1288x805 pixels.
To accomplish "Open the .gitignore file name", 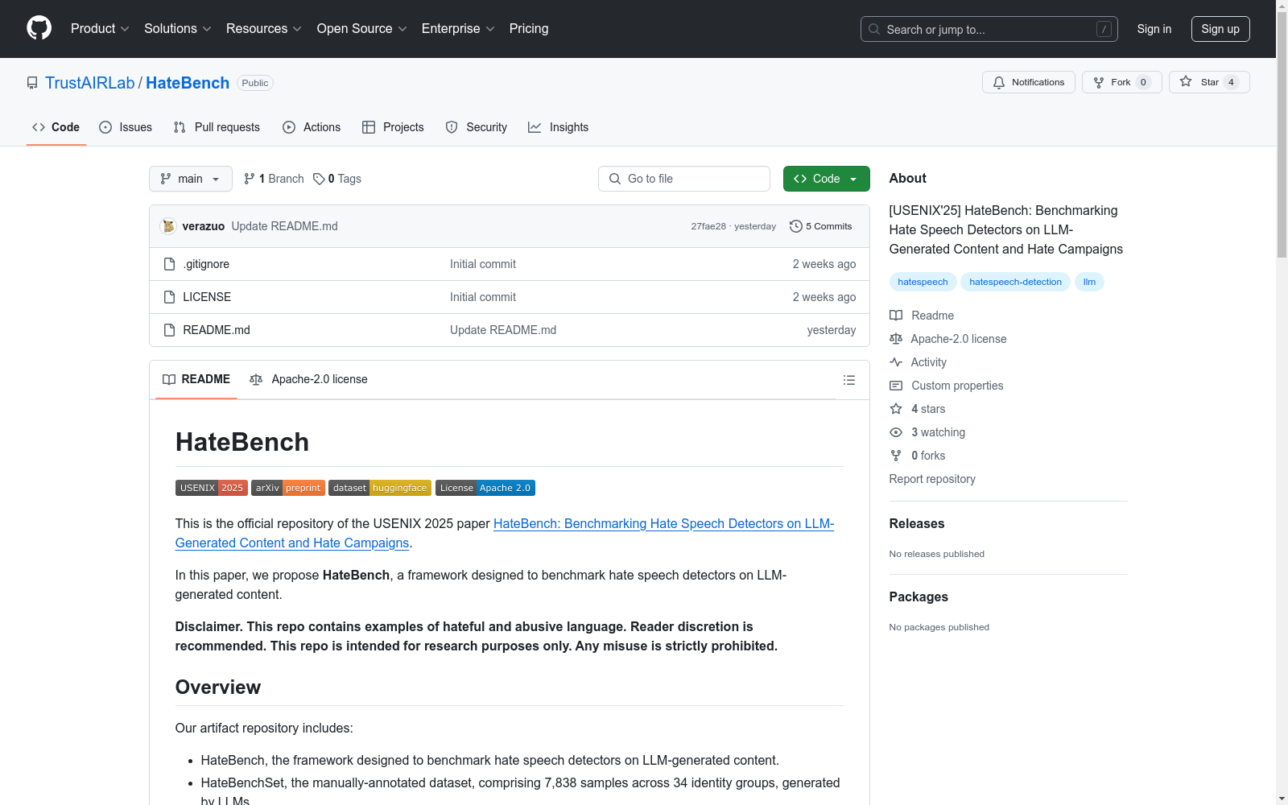I will (x=206, y=264).
